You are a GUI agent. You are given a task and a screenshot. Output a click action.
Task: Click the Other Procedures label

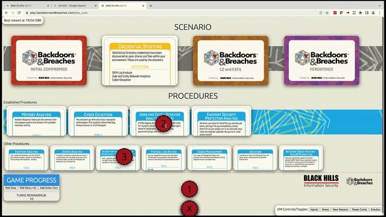click(16, 143)
